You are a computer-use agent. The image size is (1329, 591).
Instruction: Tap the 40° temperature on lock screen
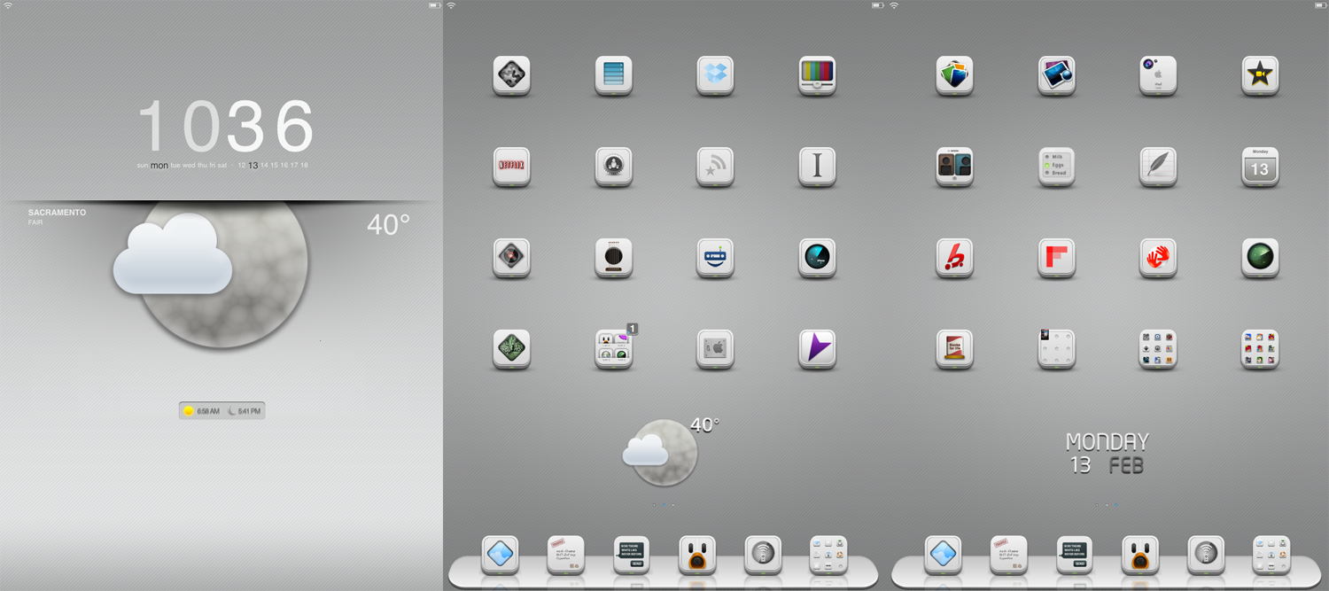388,225
